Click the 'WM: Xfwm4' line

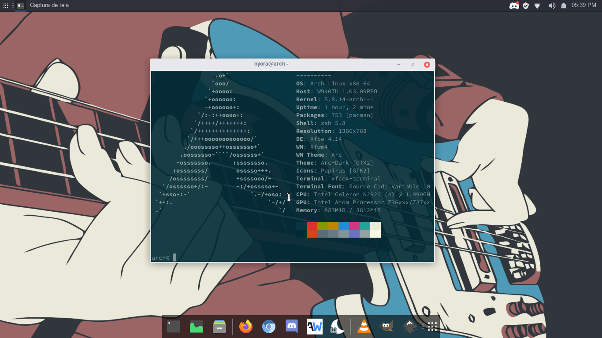(312, 147)
